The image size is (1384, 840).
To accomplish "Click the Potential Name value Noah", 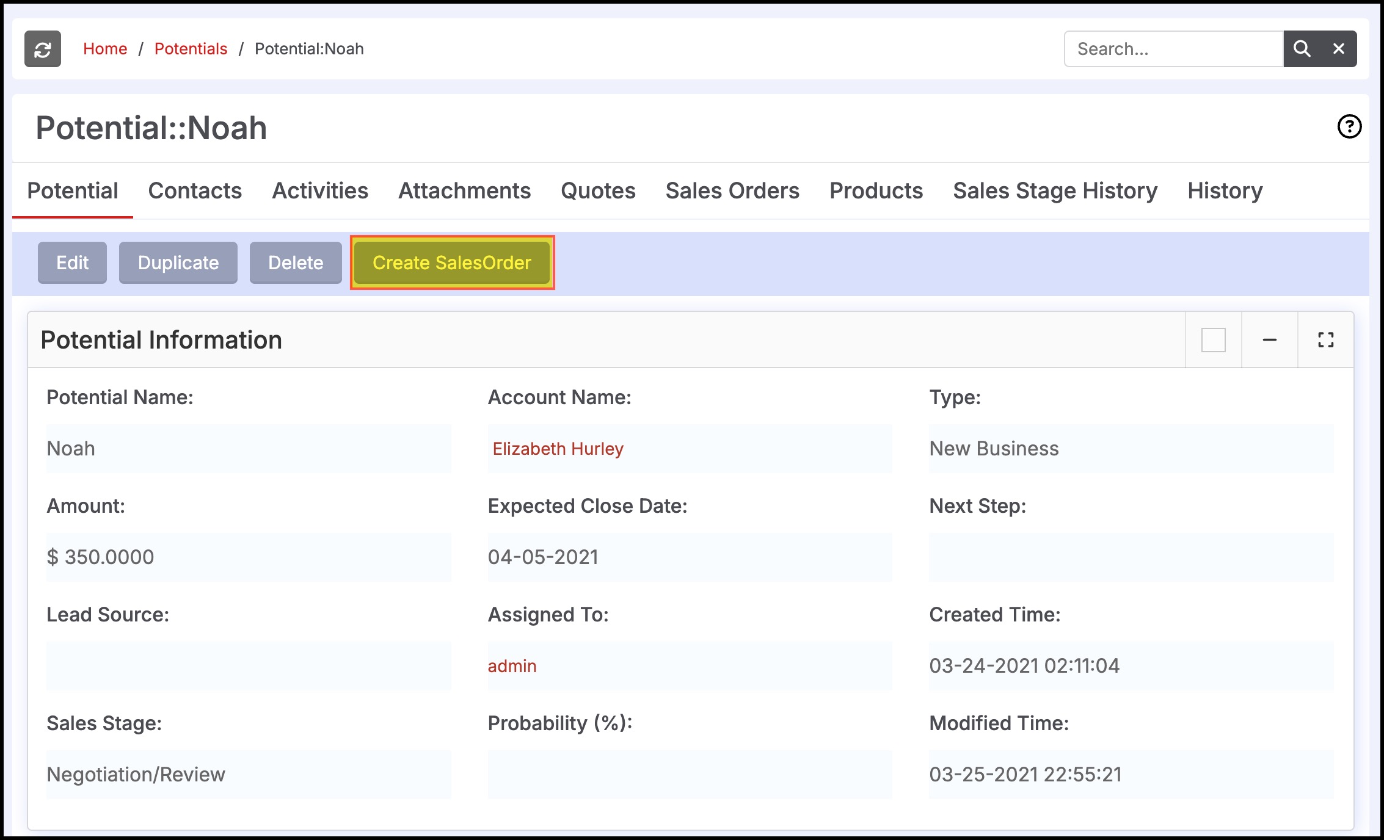I will [x=71, y=449].
